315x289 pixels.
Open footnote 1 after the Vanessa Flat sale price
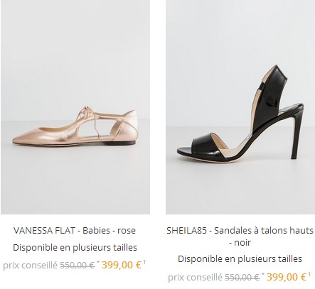(144, 262)
